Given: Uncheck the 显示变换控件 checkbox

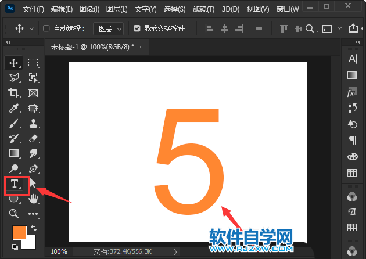Looking at the screenshot, I should [x=137, y=28].
